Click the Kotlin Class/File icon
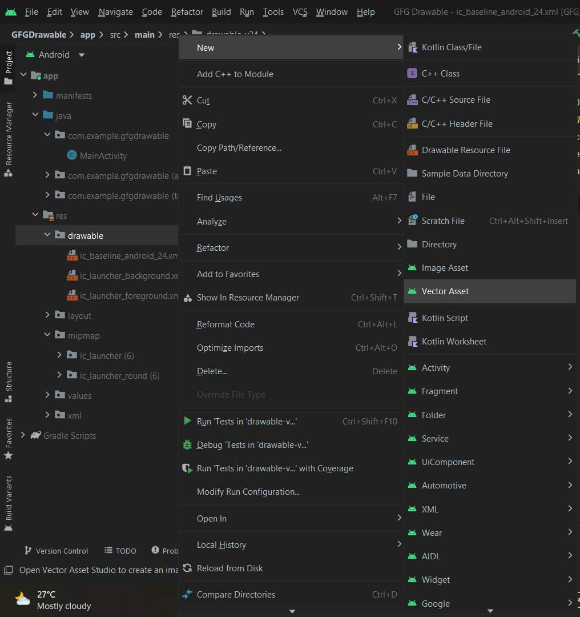Screen dimensions: 580x617 pyautogui.click(x=413, y=47)
